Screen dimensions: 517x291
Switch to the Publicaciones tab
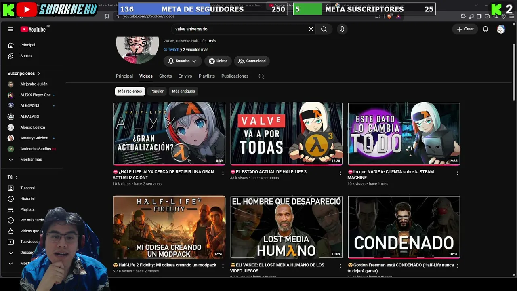click(x=235, y=76)
